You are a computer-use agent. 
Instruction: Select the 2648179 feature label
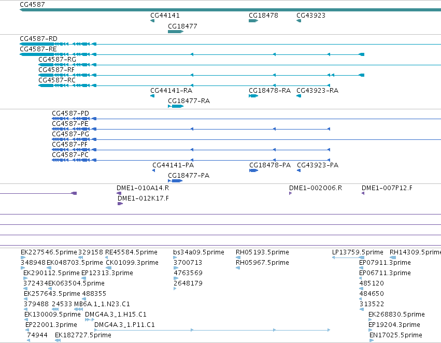pos(188,283)
